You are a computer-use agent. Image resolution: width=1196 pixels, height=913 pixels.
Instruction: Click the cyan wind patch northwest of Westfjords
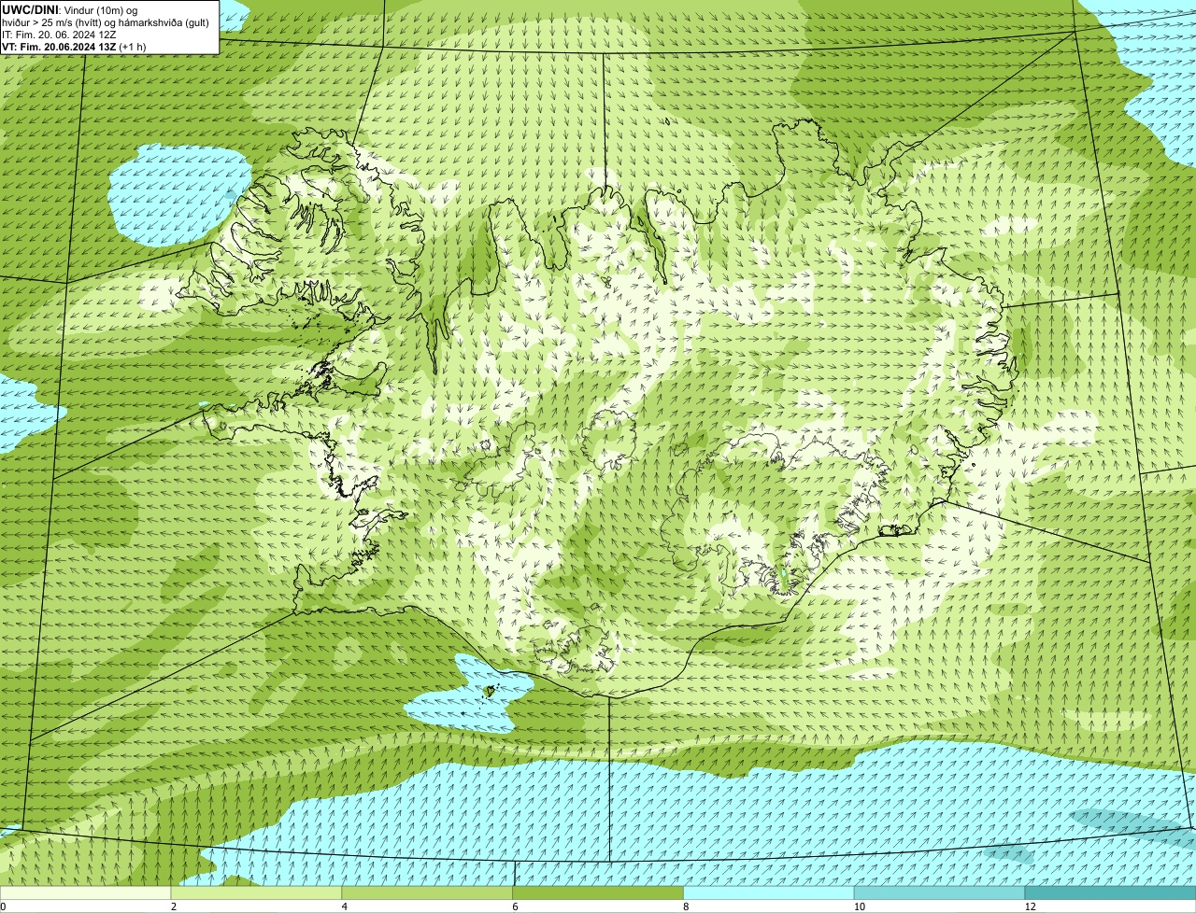point(178,194)
